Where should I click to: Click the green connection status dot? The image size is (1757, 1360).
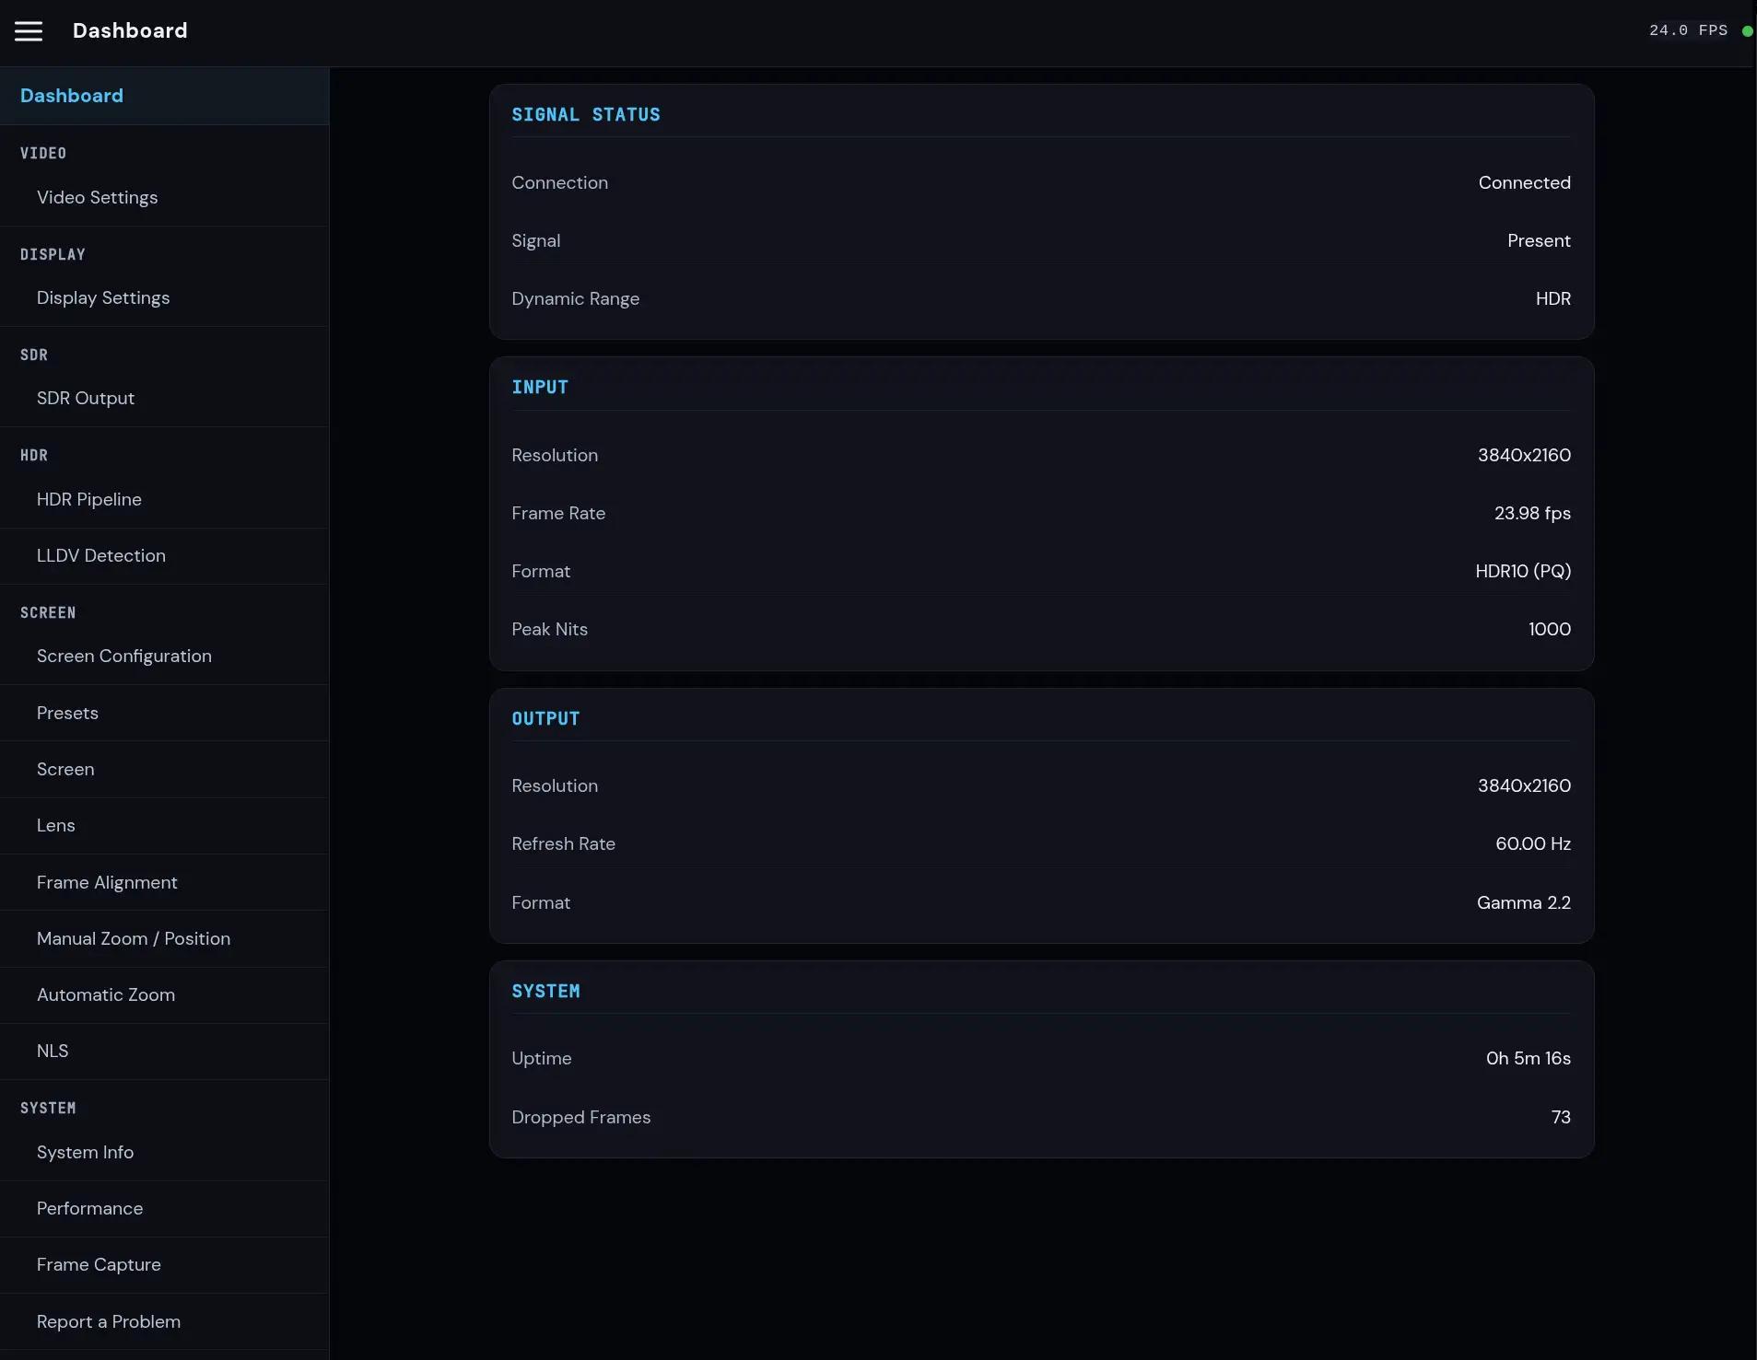click(x=1747, y=31)
